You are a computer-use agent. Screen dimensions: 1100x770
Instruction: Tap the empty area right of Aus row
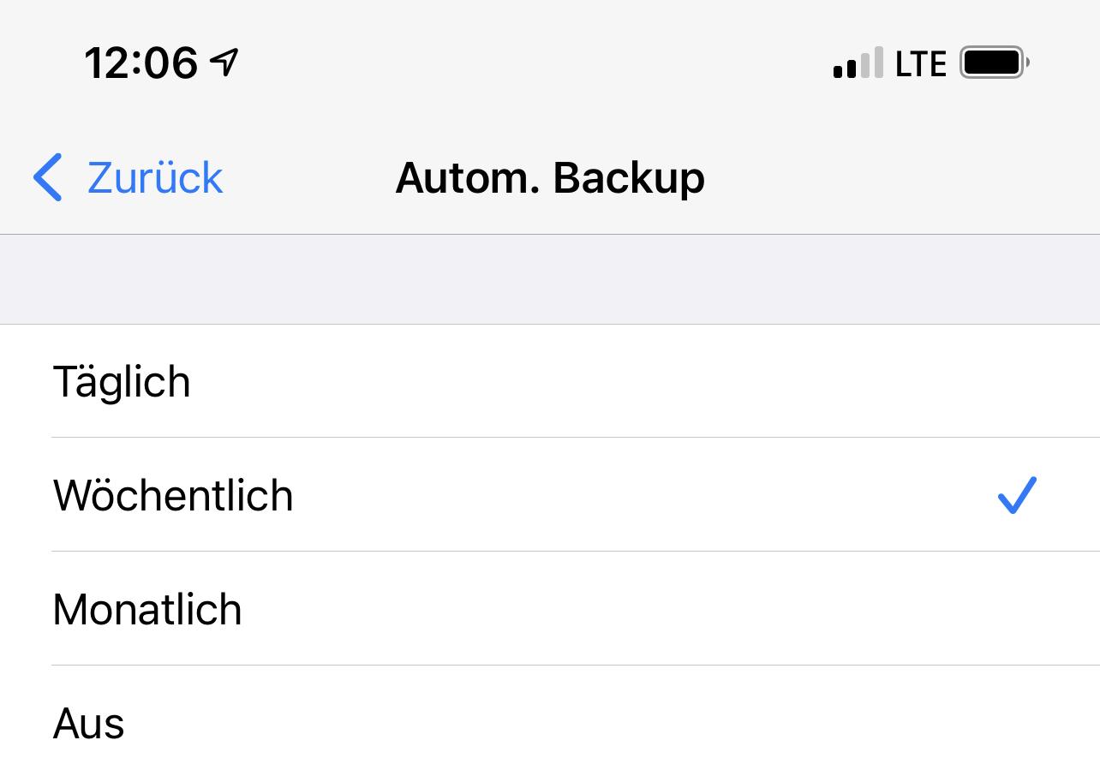613,719
